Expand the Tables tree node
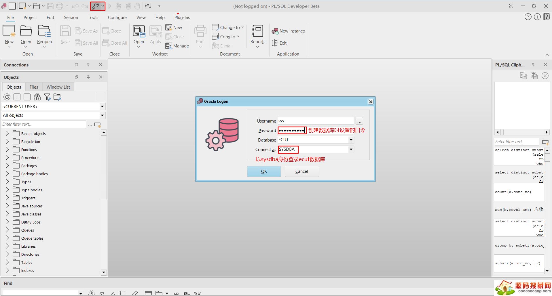552x296 pixels. point(7,262)
